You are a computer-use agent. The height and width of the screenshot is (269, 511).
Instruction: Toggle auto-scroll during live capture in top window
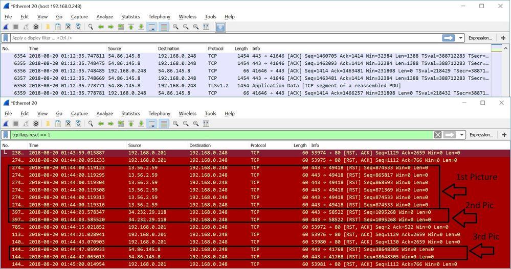point(152,27)
